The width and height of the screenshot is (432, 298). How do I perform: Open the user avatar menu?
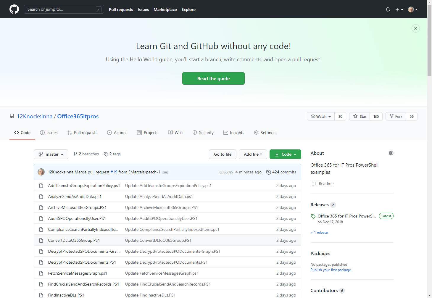point(413,9)
